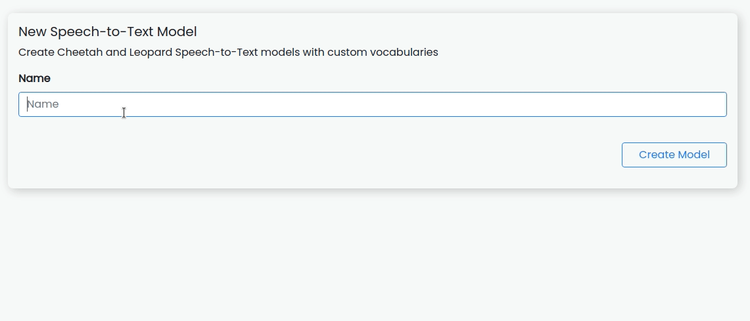Click the blinking text caret in the Name field

coord(27,104)
